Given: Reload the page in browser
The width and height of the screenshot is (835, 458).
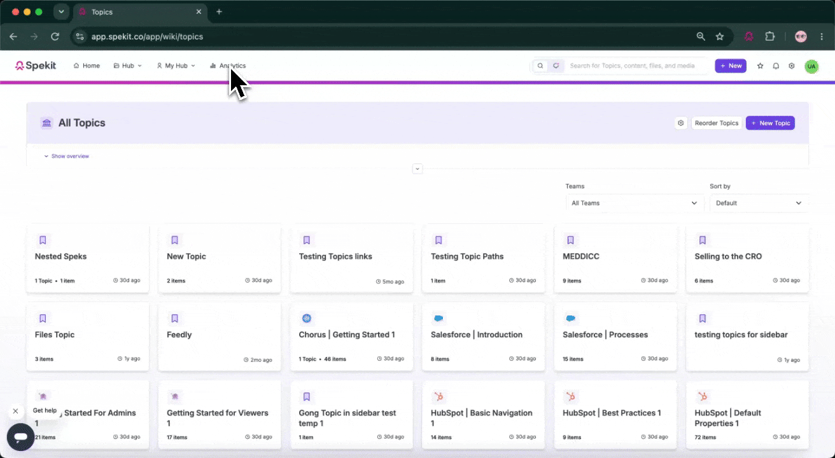Looking at the screenshot, I should [x=55, y=37].
